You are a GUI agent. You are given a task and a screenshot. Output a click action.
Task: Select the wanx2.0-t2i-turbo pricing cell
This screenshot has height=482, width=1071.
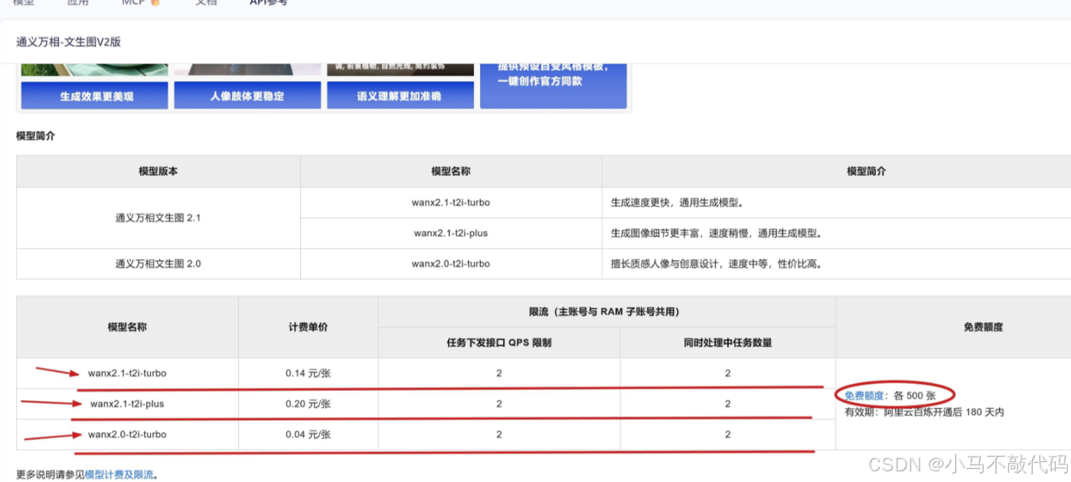pyautogui.click(x=308, y=434)
